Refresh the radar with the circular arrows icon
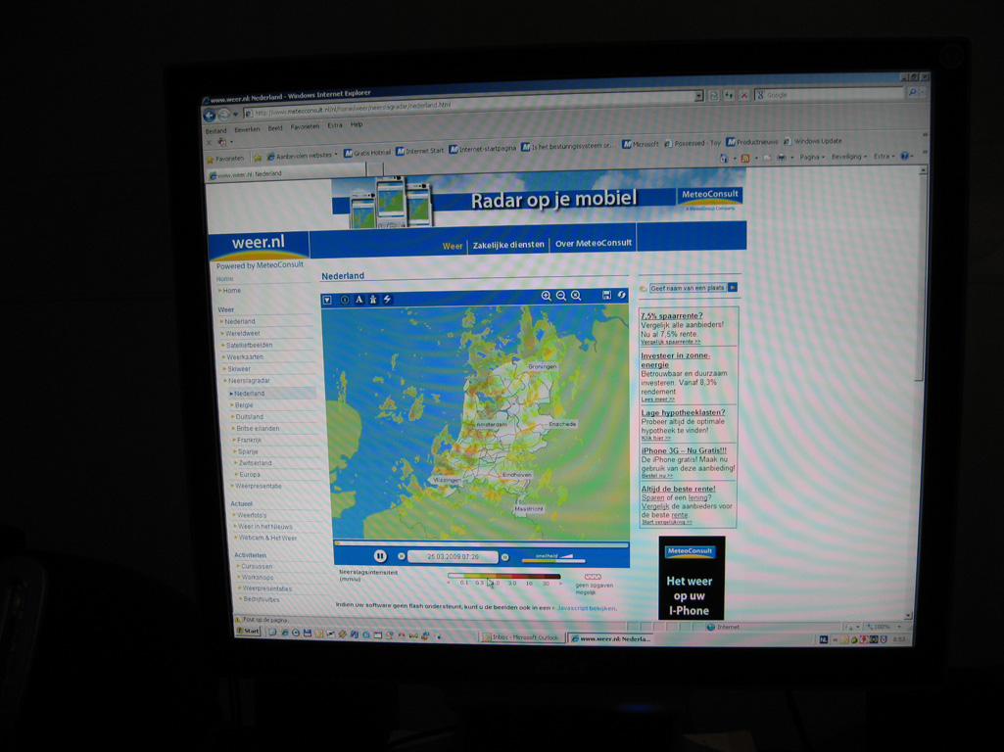 [621, 295]
